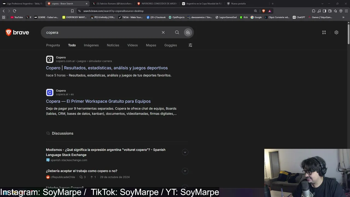The height and width of the screenshot is (197, 350).
Task: Reload the current page
Action: pos(14,11)
